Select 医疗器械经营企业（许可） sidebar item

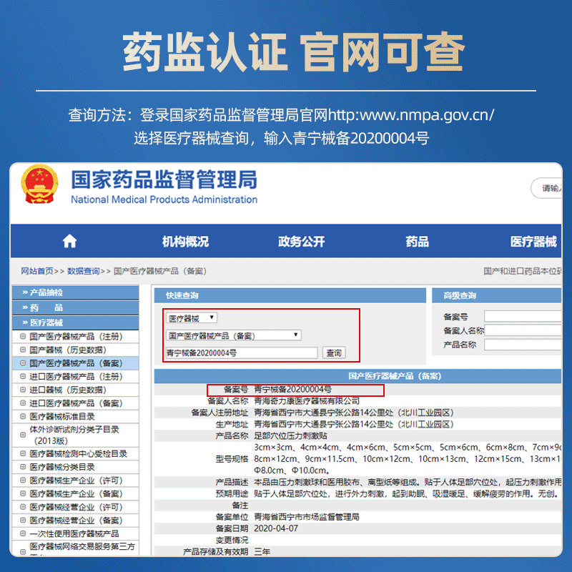pyautogui.click(x=76, y=507)
